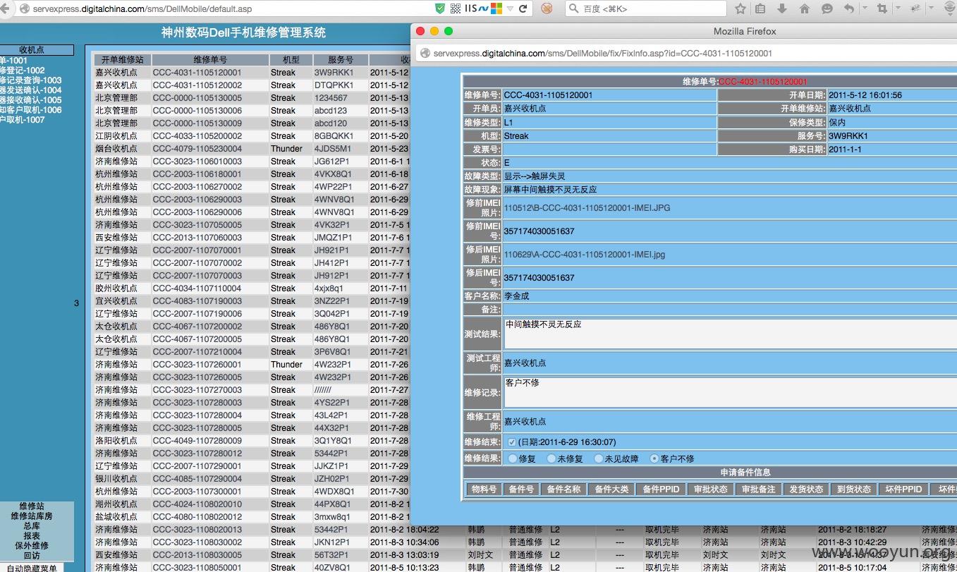
Task: Click the 自动隐藏菜单 button
Action: (x=30, y=568)
